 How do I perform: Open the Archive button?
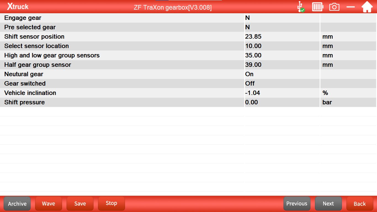click(x=17, y=204)
